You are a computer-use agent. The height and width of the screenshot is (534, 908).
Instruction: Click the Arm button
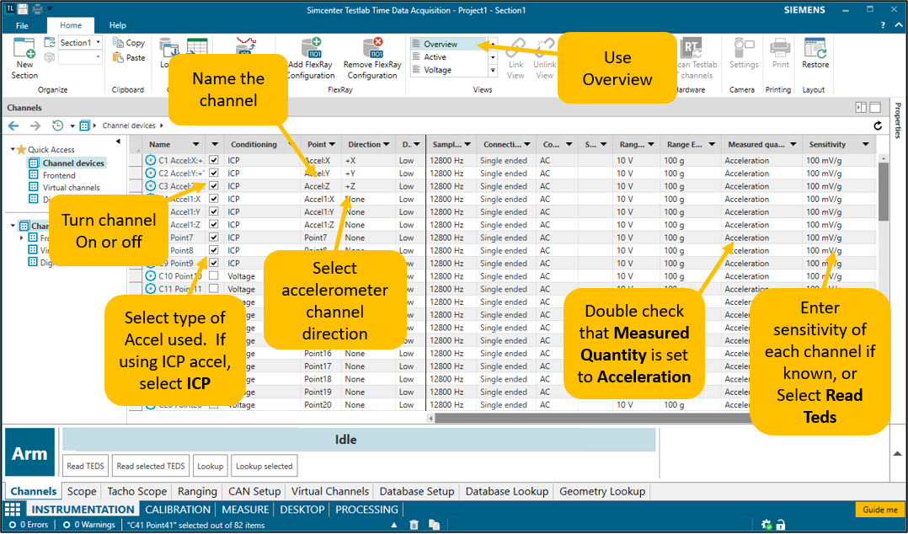[x=30, y=453]
